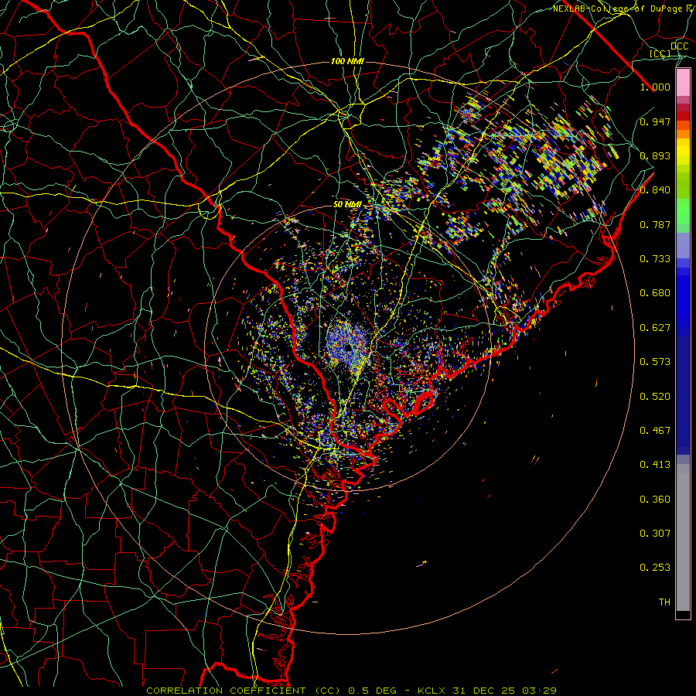
Task: Click the 0.840 color scale value
Action: coord(655,190)
